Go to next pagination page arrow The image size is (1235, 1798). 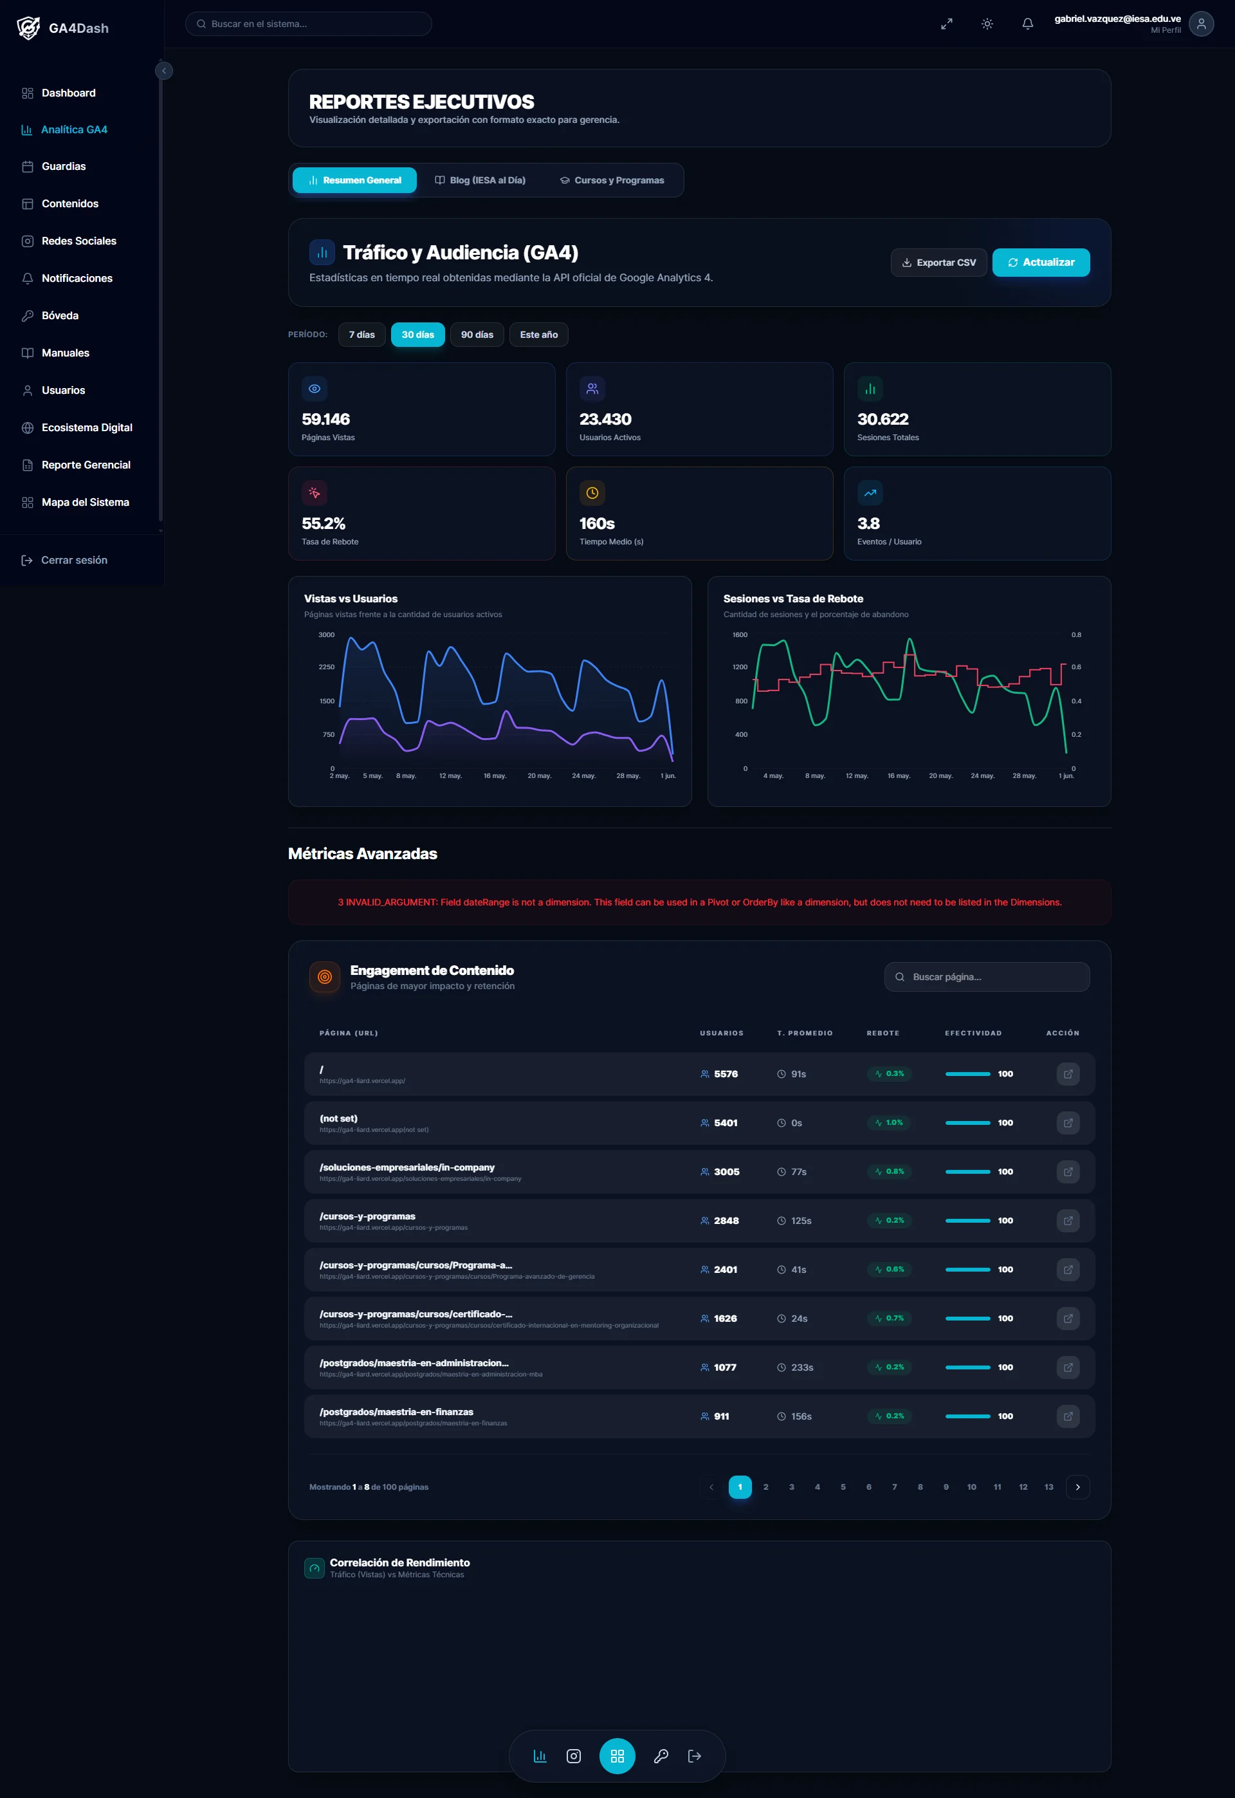(1077, 1487)
